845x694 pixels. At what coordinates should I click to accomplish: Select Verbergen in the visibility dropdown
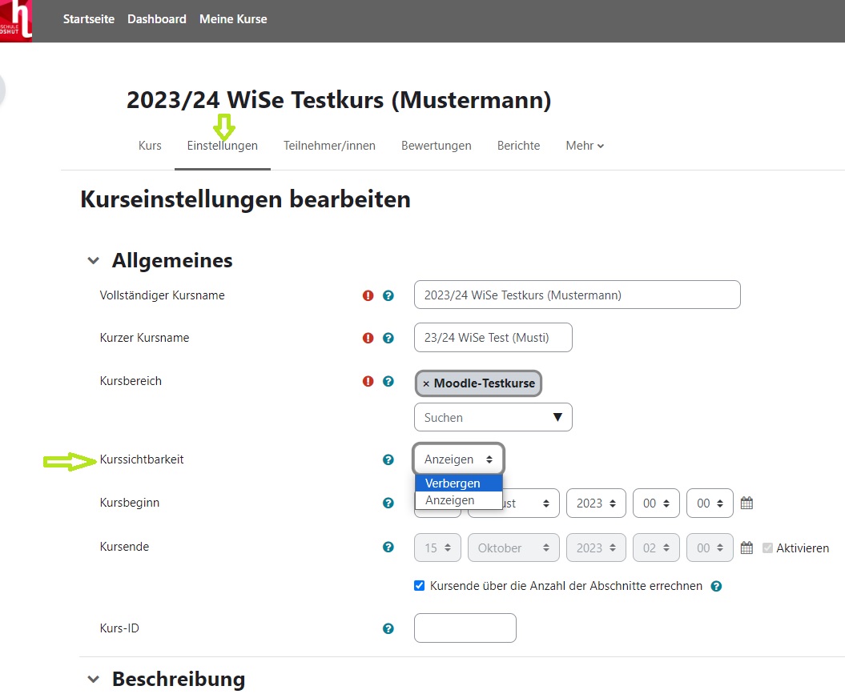click(453, 483)
